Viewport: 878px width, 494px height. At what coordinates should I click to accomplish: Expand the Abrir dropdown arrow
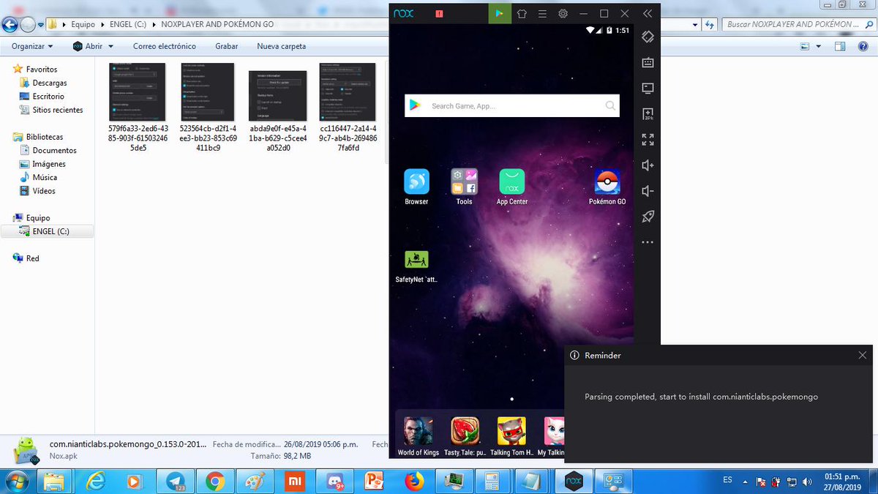point(110,46)
